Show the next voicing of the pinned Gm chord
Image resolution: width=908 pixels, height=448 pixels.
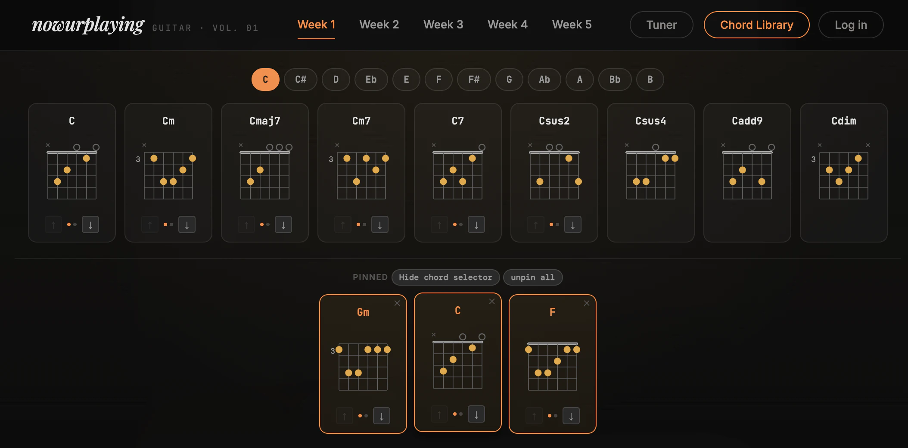click(x=382, y=415)
